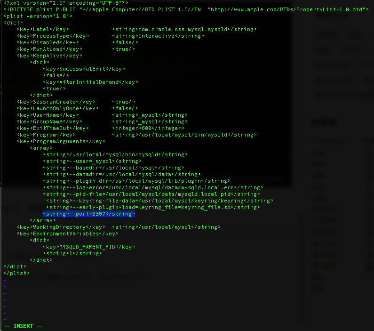
Task: Click the --early-plugin-load argument string
Action: point(153,208)
